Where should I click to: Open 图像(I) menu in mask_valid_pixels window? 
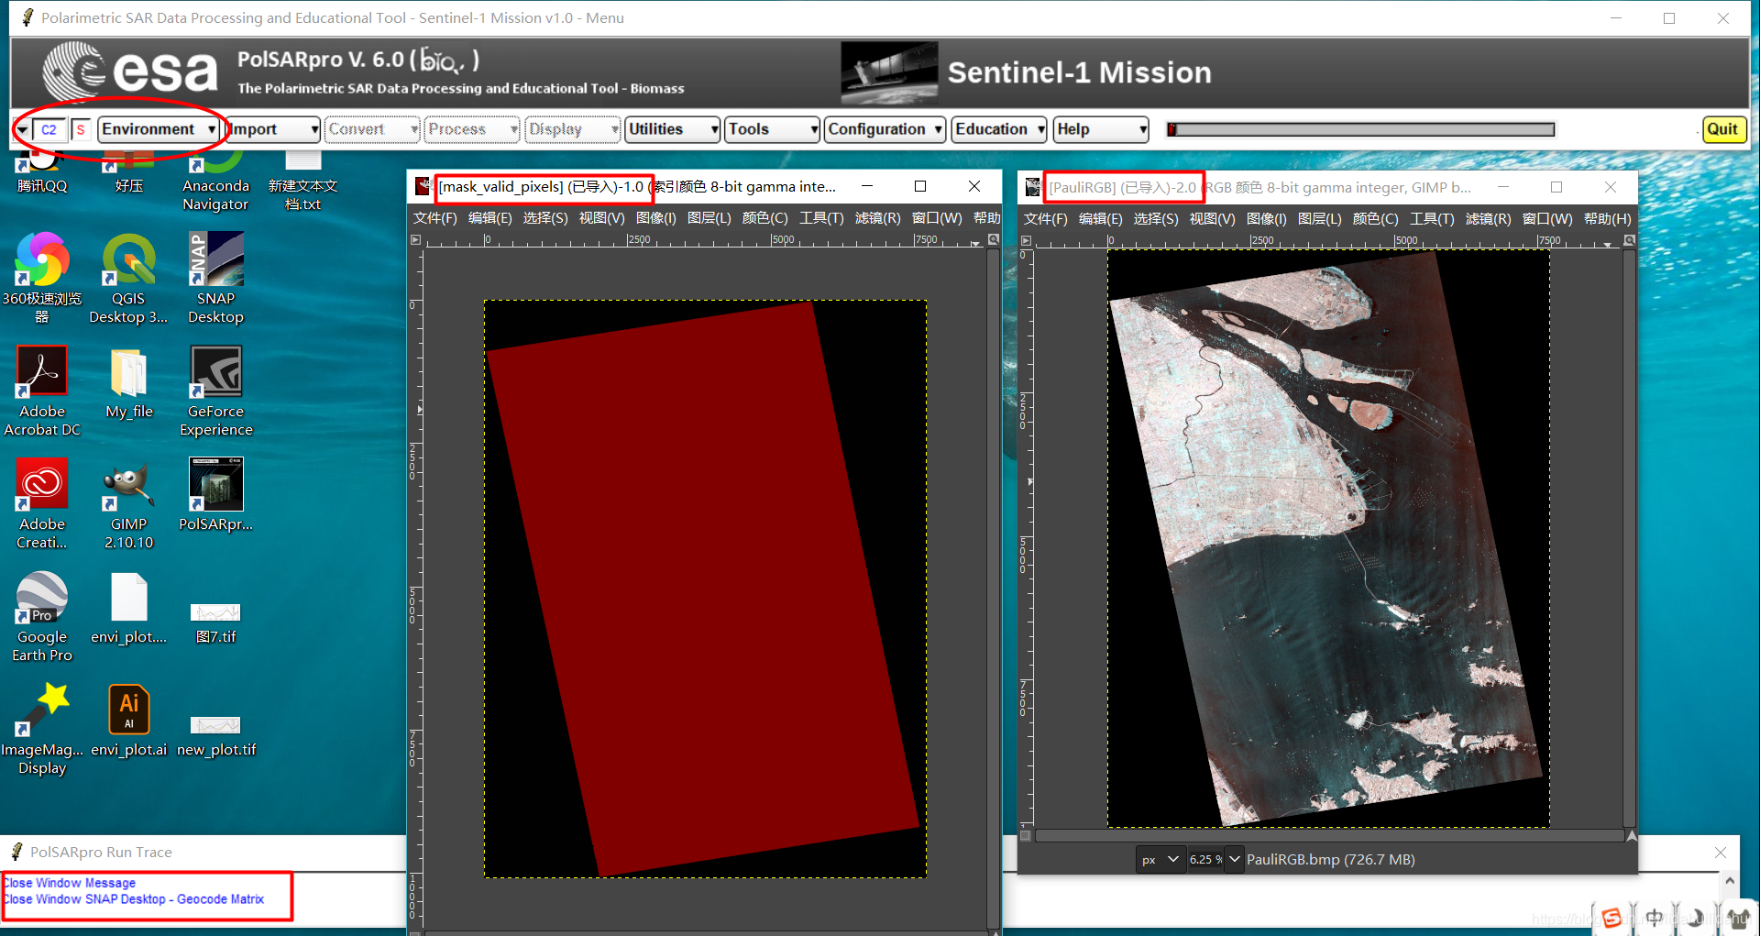pyautogui.click(x=655, y=218)
